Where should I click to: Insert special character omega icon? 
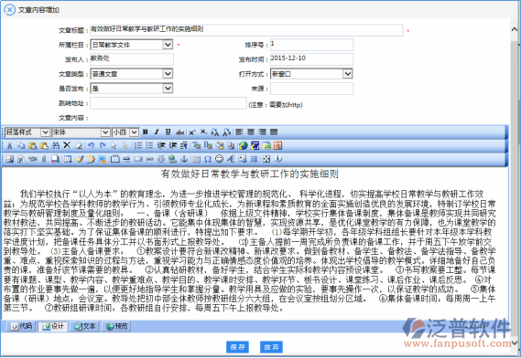tap(207, 159)
